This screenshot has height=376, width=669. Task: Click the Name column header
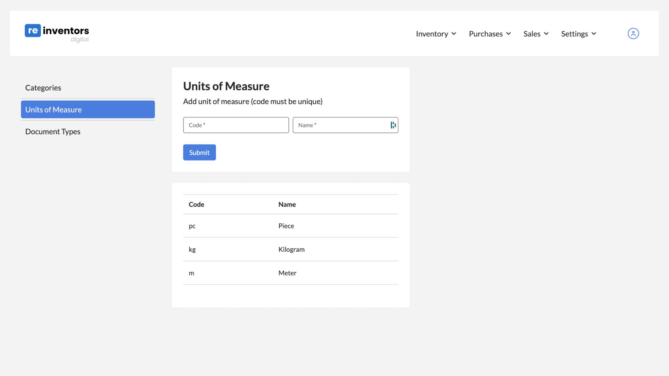[287, 204]
